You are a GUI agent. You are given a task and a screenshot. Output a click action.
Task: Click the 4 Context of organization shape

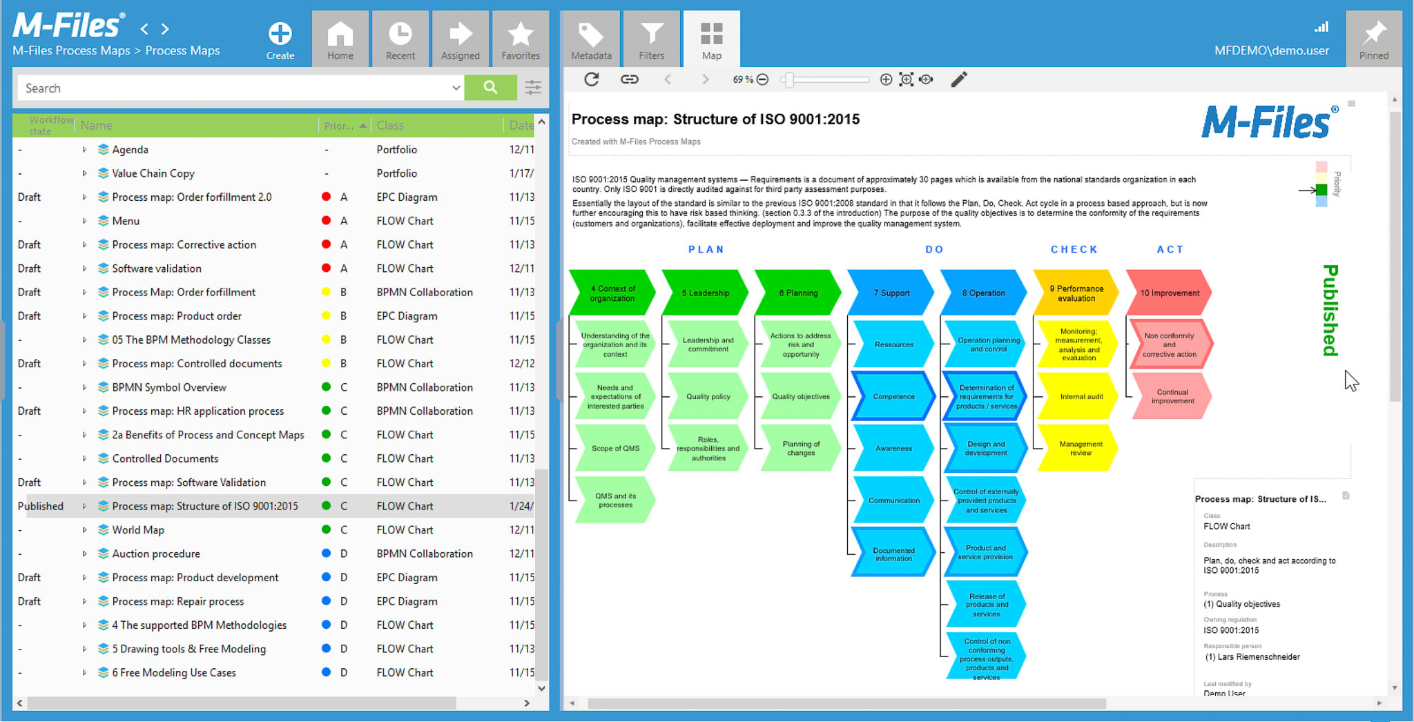[612, 293]
